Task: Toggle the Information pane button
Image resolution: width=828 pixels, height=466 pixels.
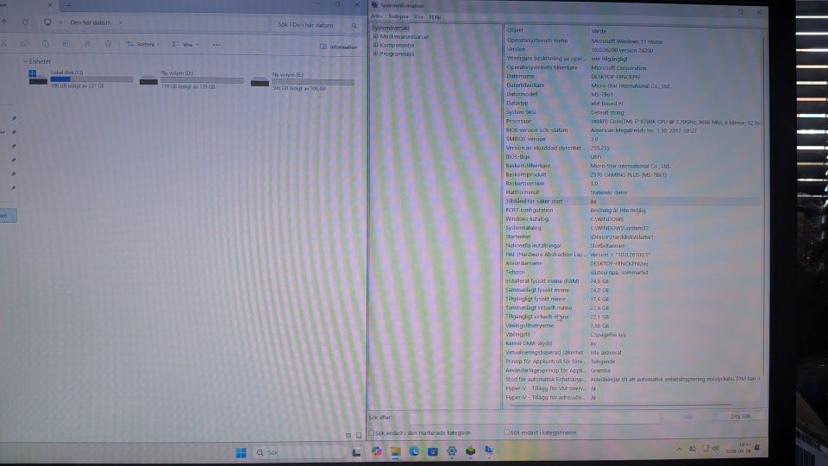Action: coord(338,47)
